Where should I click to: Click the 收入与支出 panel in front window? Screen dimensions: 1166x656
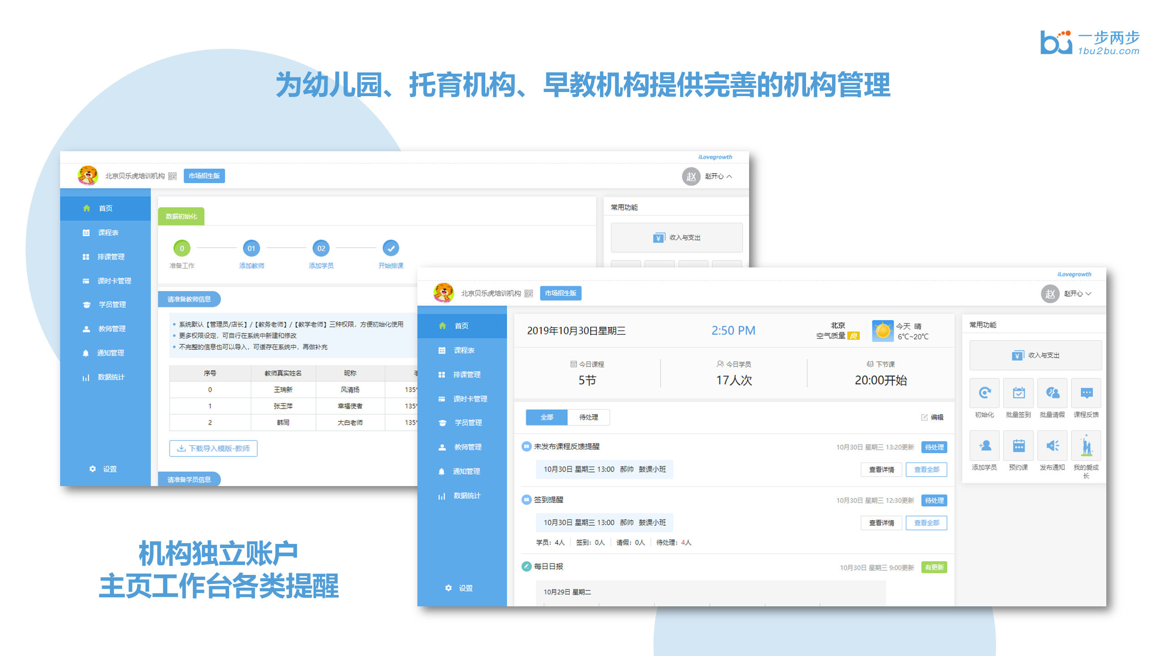[x=1035, y=355]
